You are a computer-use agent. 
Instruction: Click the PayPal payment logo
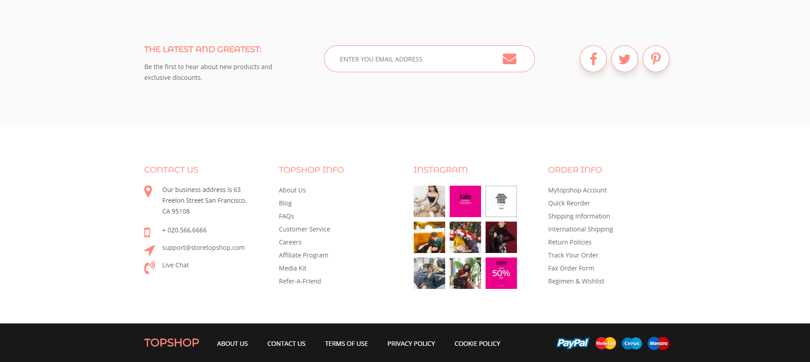573,343
